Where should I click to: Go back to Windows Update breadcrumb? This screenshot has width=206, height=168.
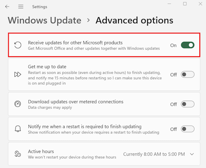tap(45, 21)
